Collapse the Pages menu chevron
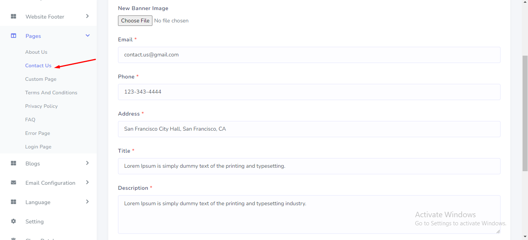Screen dimensions: 528x240 tap(87, 36)
